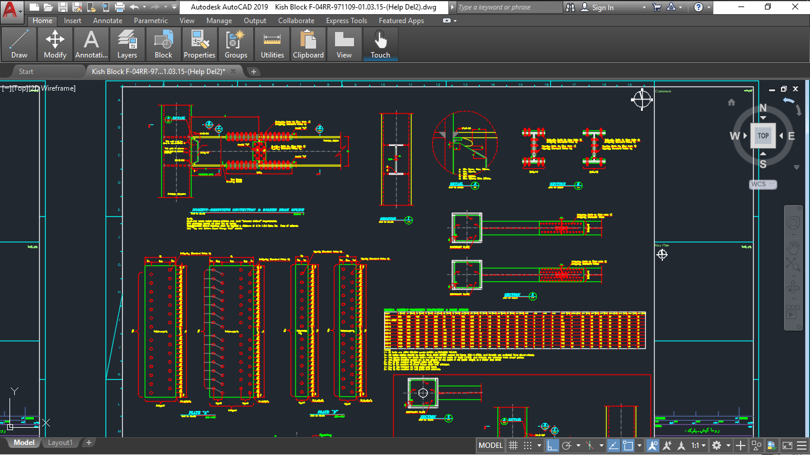
Task: Switch to the Annotate ribbon tab
Action: point(107,21)
